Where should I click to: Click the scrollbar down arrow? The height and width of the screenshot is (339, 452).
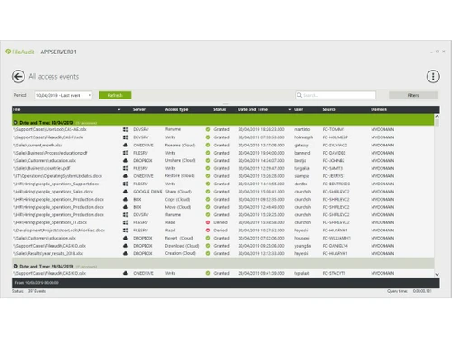tap(437, 275)
